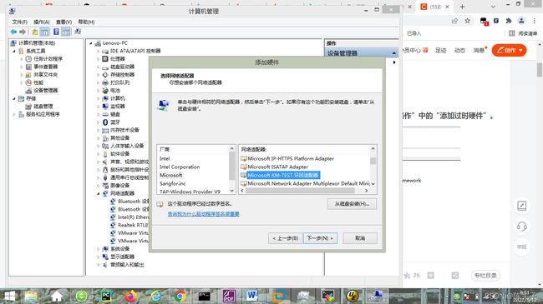
Task: Open the 查看(V) menu
Action: (64, 22)
